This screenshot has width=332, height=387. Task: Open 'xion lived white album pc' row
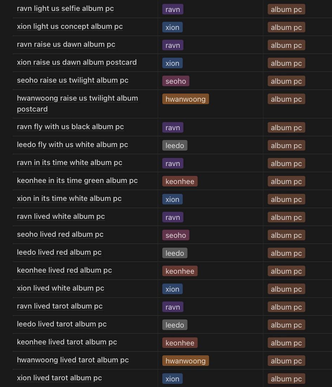(x=60, y=288)
